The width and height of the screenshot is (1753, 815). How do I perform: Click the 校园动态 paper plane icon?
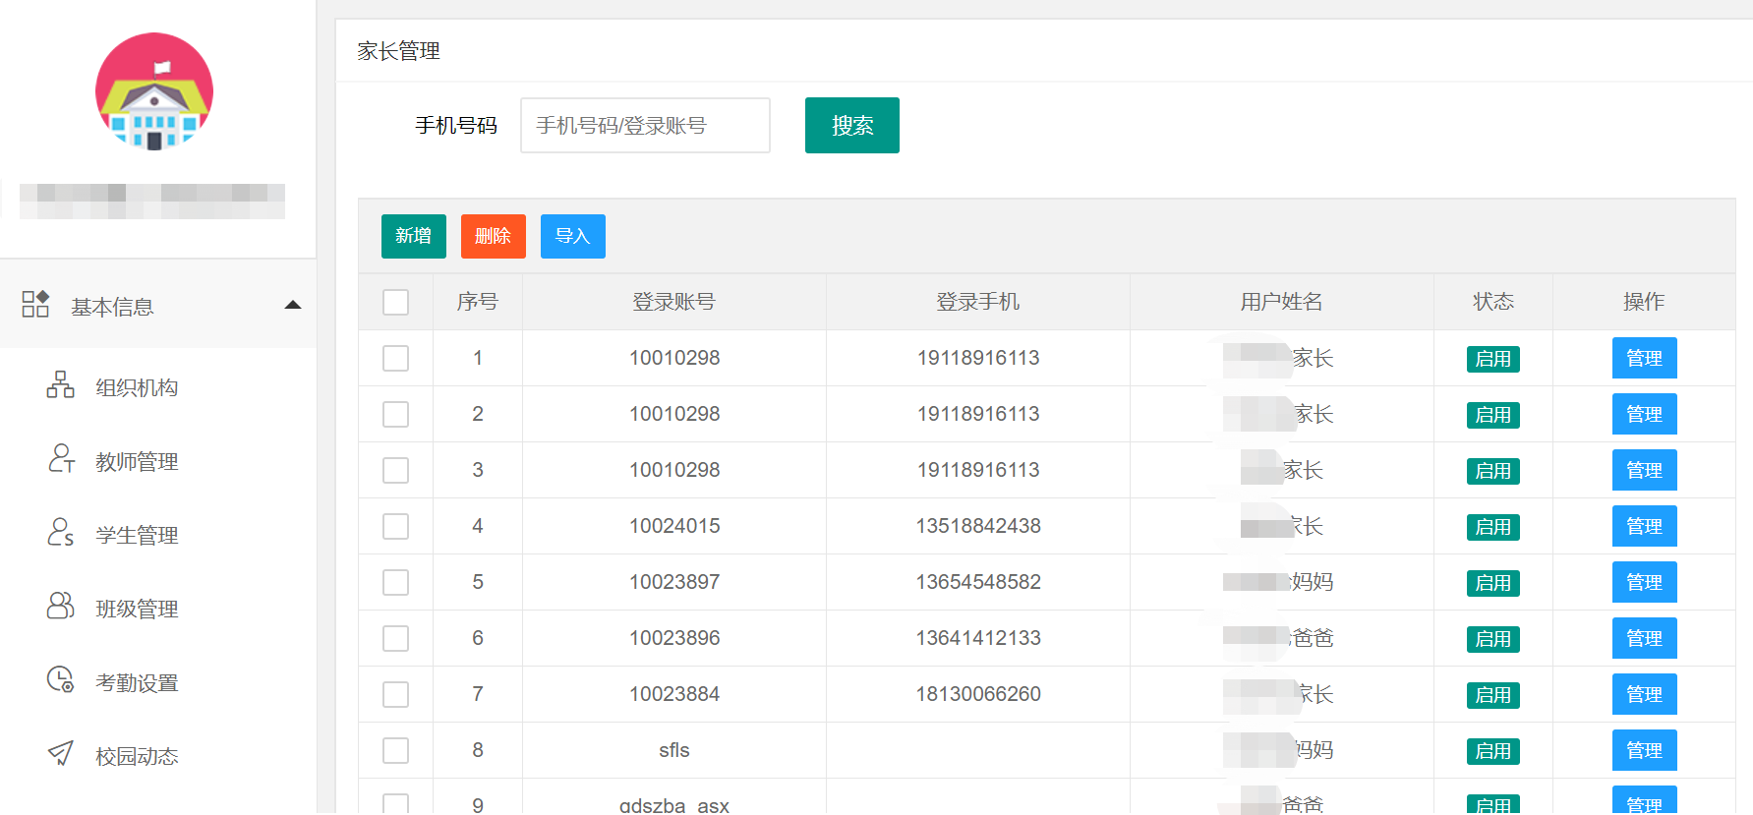tap(61, 753)
